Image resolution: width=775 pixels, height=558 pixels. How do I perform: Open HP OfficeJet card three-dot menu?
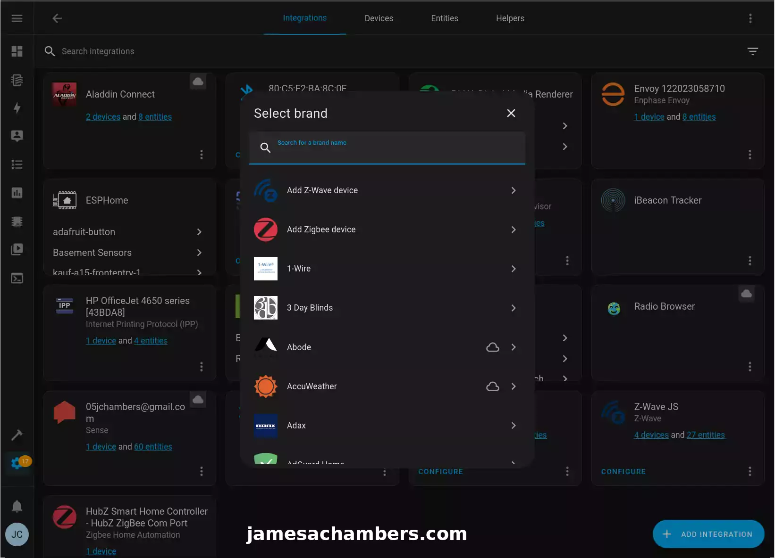tap(202, 366)
